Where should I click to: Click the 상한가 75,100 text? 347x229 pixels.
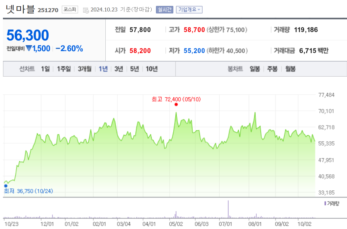pos(227,30)
